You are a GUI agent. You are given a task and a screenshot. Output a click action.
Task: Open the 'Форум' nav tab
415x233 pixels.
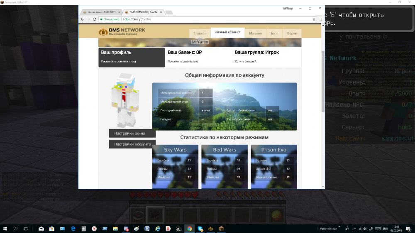pos(292,33)
